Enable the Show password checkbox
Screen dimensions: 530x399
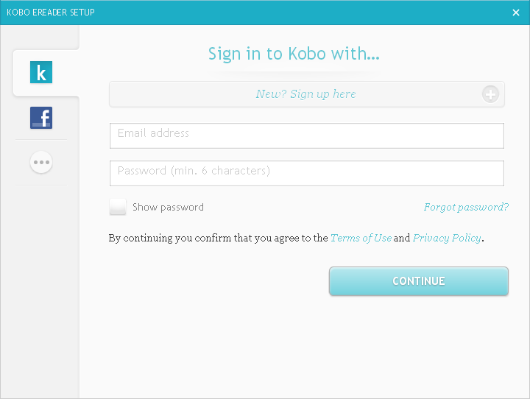(x=118, y=207)
